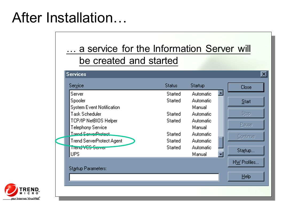Click the Continue service button

(246, 136)
